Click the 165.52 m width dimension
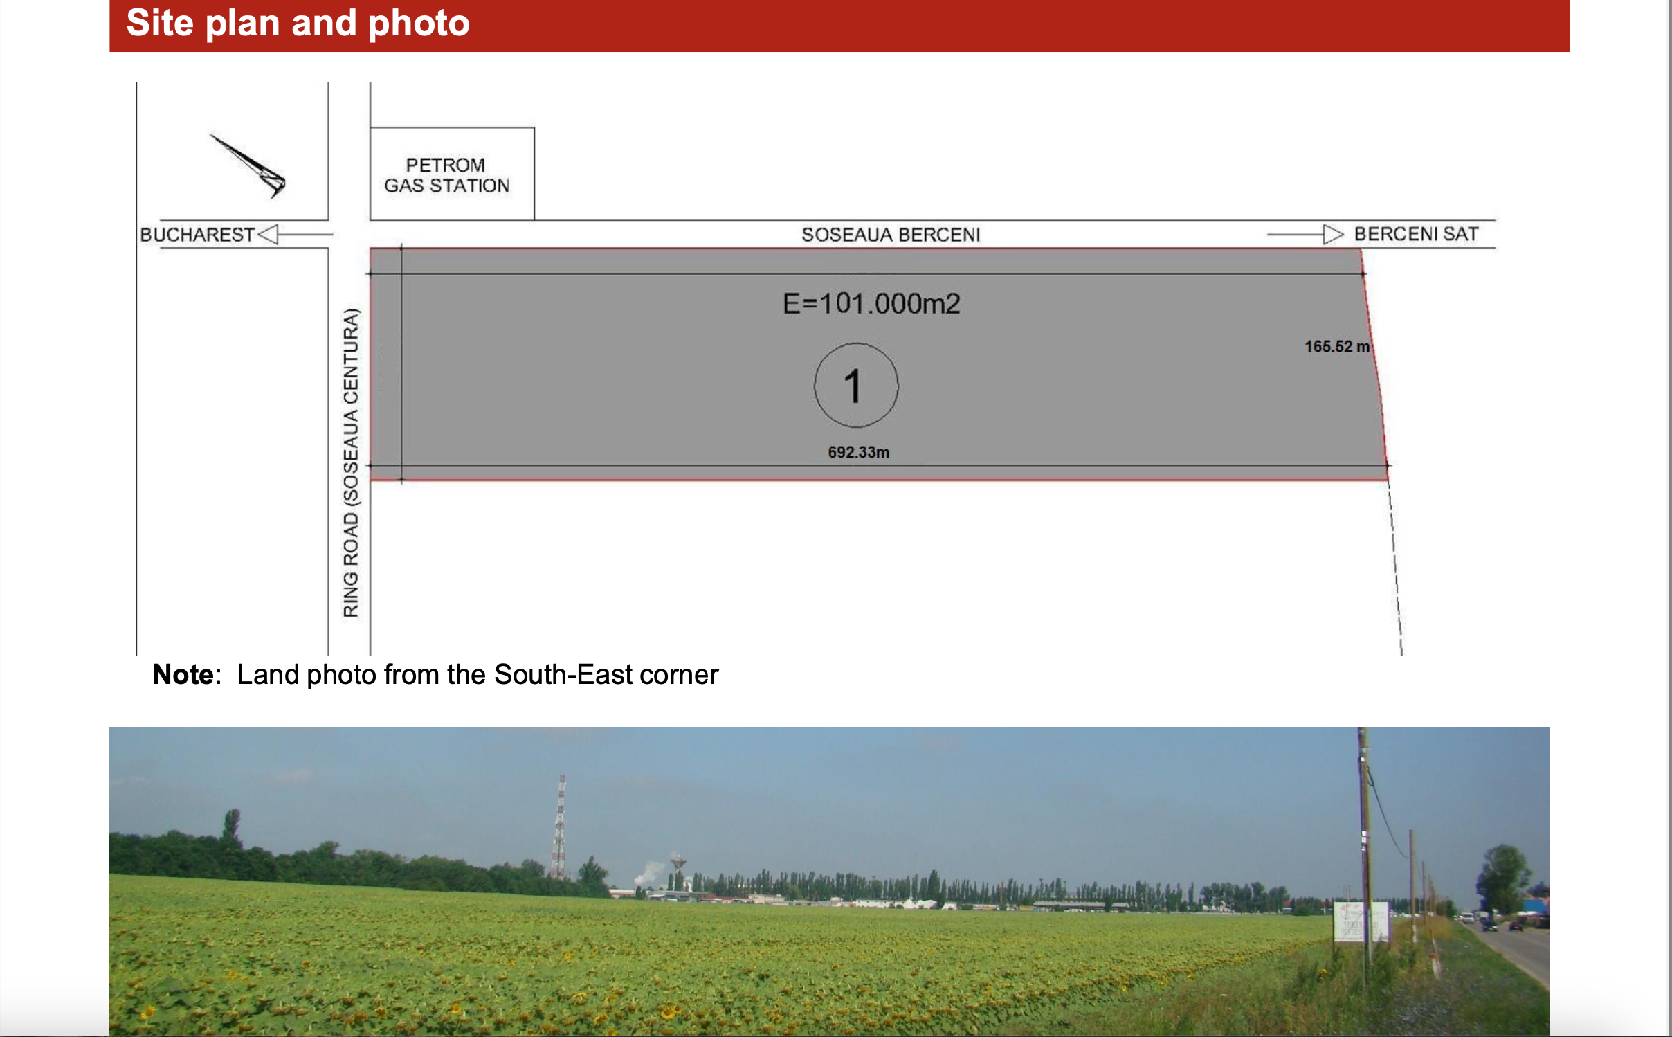 tap(1336, 347)
